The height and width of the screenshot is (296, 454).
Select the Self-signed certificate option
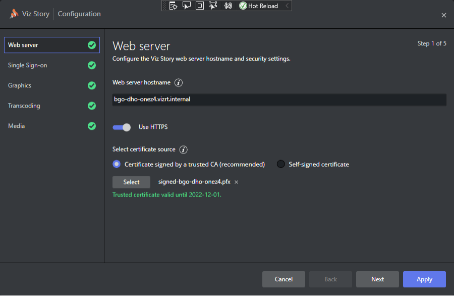[x=280, y=164]
